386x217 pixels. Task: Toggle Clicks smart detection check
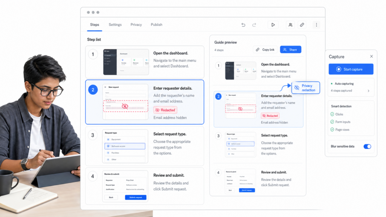coord(332,114)
